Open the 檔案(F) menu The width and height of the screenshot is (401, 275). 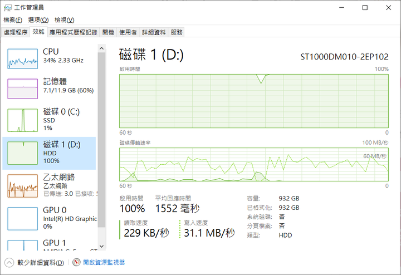13,20
